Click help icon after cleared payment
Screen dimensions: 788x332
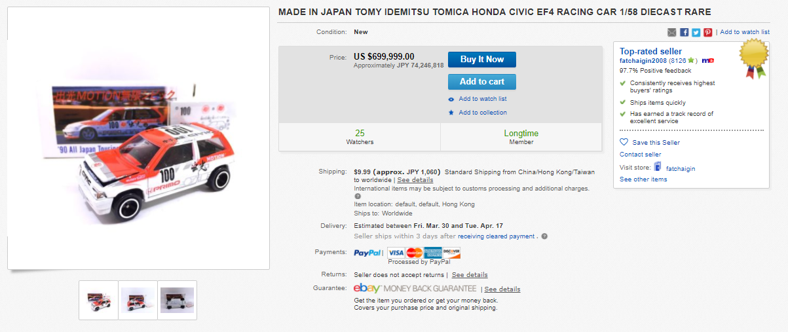pyautogui.click(x=544, y=236)
